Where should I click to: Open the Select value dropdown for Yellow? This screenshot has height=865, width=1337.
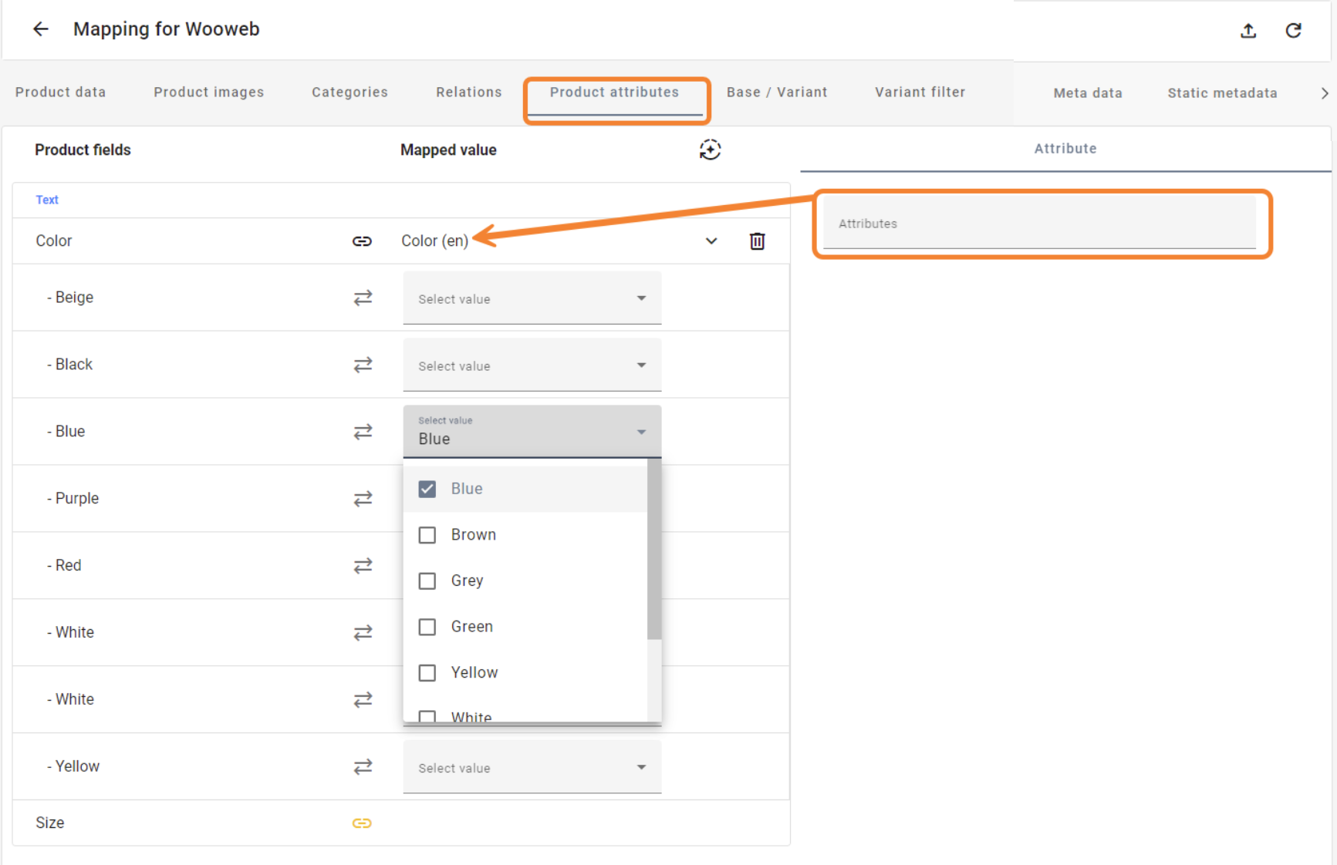coord(532,767)
